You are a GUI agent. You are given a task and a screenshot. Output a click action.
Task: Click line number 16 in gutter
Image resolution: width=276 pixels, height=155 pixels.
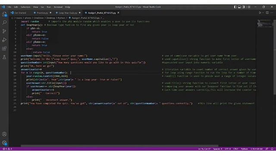(15, 73)
